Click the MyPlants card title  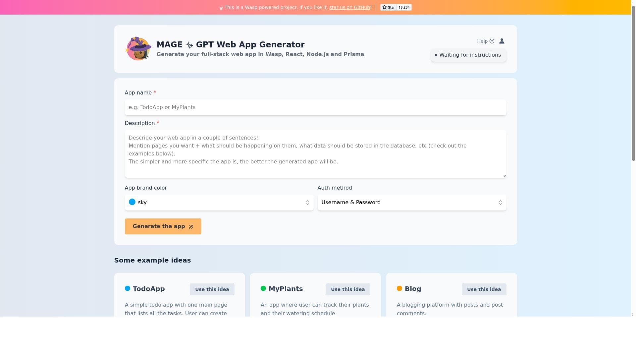pos(286,289)
